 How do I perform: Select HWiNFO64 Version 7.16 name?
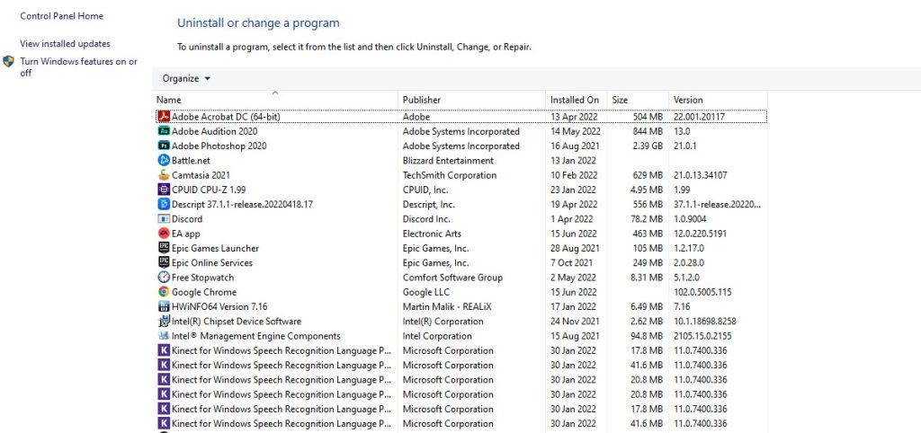[x=219, y=306]
